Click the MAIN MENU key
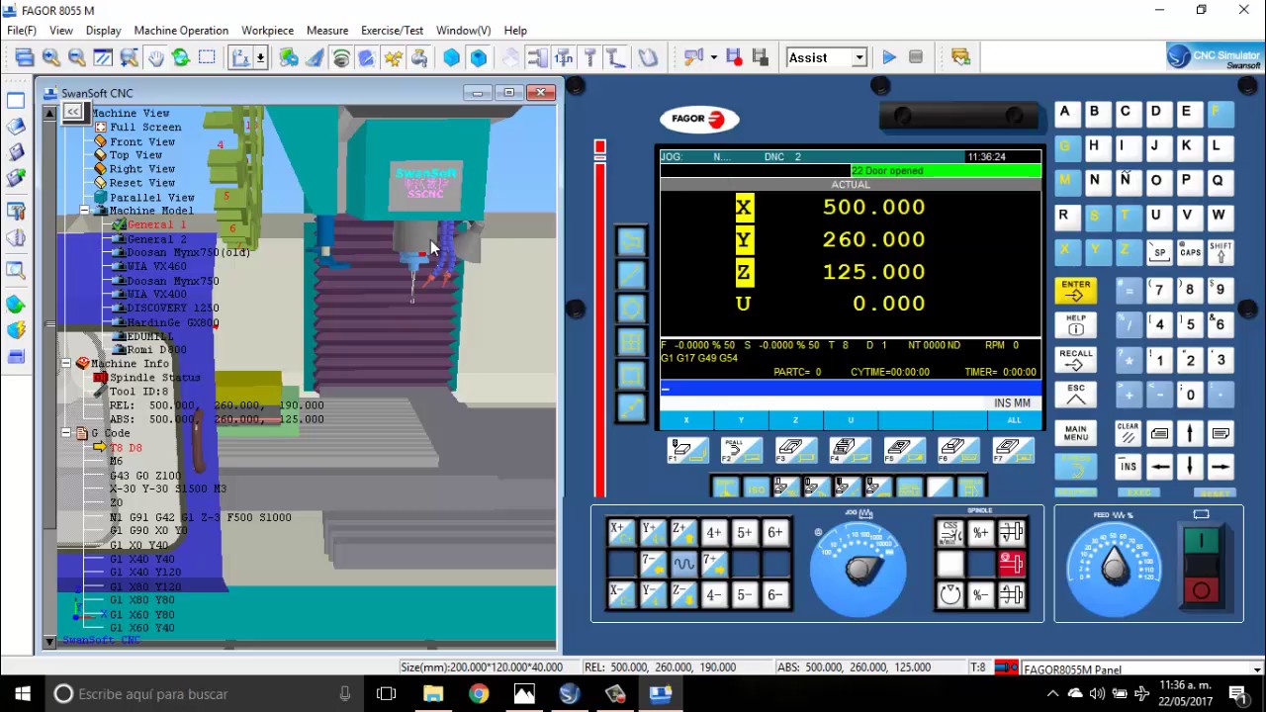The height and width of the screenshot is (712, 1266). 1076,433
